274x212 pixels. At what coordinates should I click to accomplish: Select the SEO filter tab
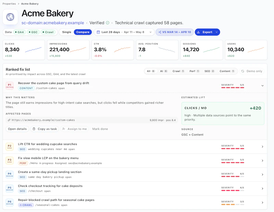coord(209,71)
